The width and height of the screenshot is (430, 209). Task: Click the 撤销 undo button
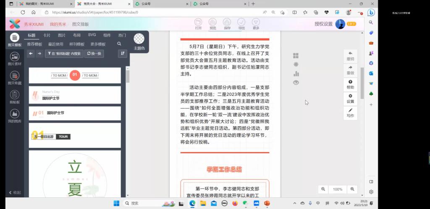click(x=350, y=56)
